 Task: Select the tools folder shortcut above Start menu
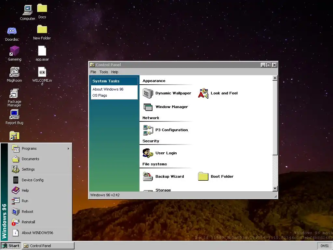(x=14, y=136)
